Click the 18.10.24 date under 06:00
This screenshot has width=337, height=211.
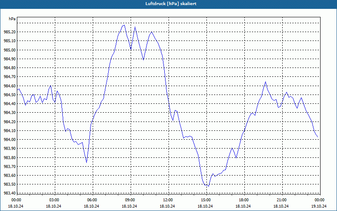coord(91,206)
